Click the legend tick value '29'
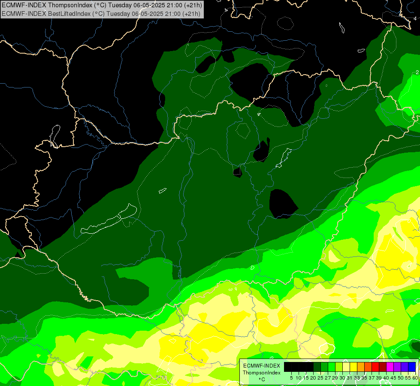Image resolution: width=420 pixels, height=386 pixels. coord(335,378)
